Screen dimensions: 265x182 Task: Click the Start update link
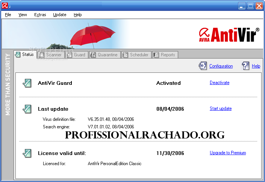[221, 108]
